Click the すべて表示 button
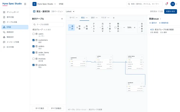Viewport: 180px width, 112px height. tap(40, 108)
